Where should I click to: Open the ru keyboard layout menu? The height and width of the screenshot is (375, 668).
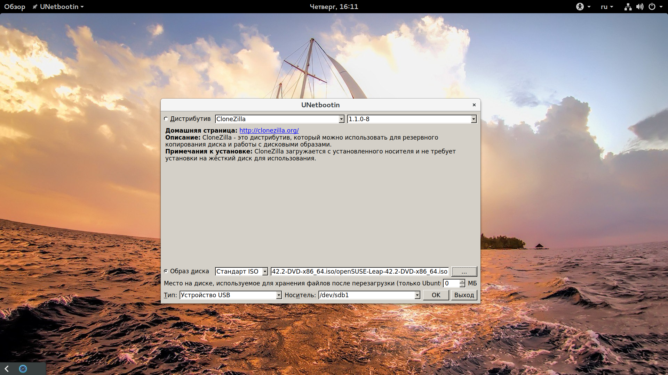click(x=607, y=7)
